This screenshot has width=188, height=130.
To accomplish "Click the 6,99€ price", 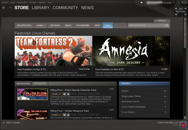I will coord(111,110).
